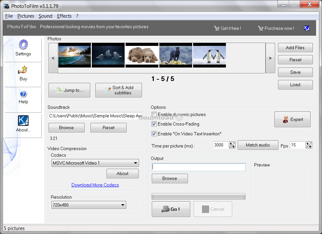The height and width of the screenshot is (234, 322).
Task: Click the Time per picture value field
Action: coord(221,145)
